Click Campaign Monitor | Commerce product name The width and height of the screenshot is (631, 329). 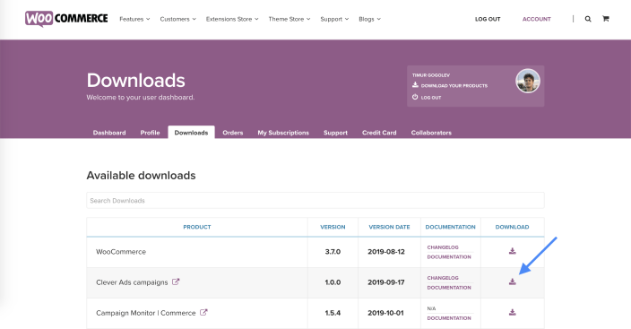tap(146, 313)
